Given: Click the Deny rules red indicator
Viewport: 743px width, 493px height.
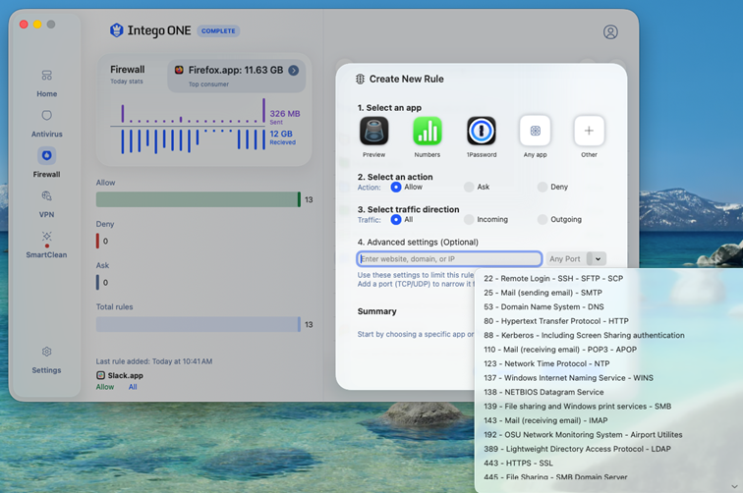Looking at the screenshot, I should [97, 241].
